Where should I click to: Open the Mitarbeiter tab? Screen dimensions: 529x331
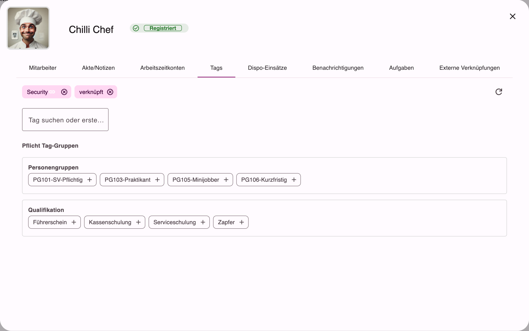pyautogui.click(x=43, y=68)
